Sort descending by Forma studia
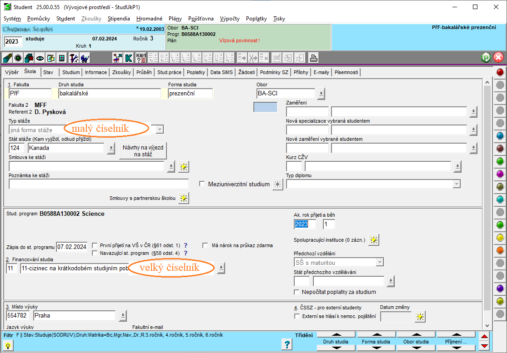This screenshot has width=507, height=353. click(x=376, y=348)
